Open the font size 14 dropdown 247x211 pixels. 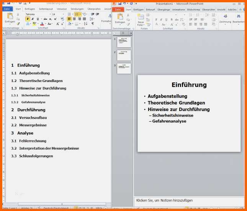pos(64,14)
